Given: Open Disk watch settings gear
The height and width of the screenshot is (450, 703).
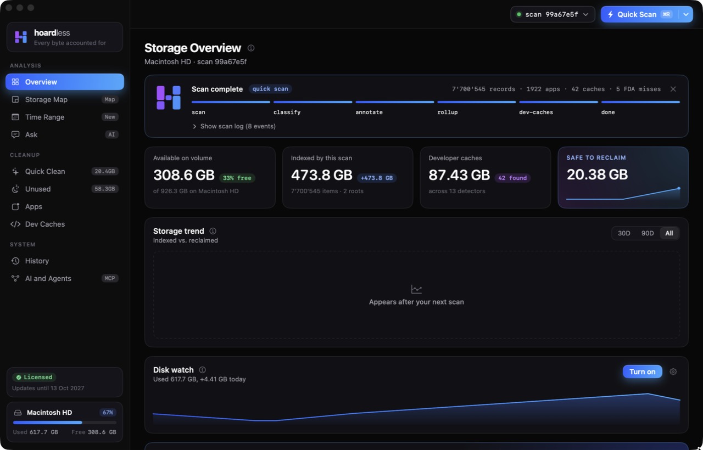Looking at the screenshot, I should coord(673,372).
